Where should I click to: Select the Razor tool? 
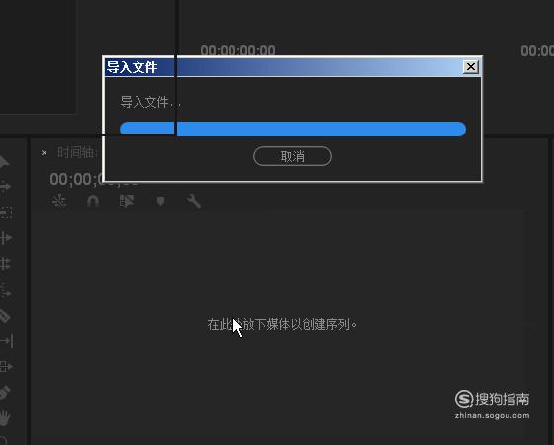point(4,316)
